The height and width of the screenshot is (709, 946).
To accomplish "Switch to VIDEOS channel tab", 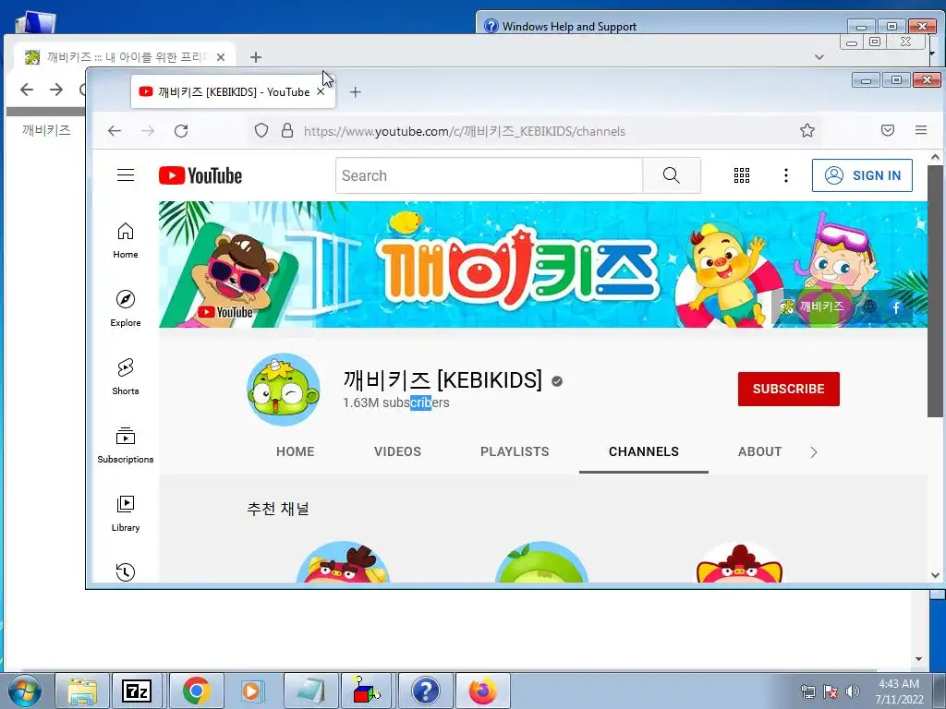I will [x=397, y=451].
